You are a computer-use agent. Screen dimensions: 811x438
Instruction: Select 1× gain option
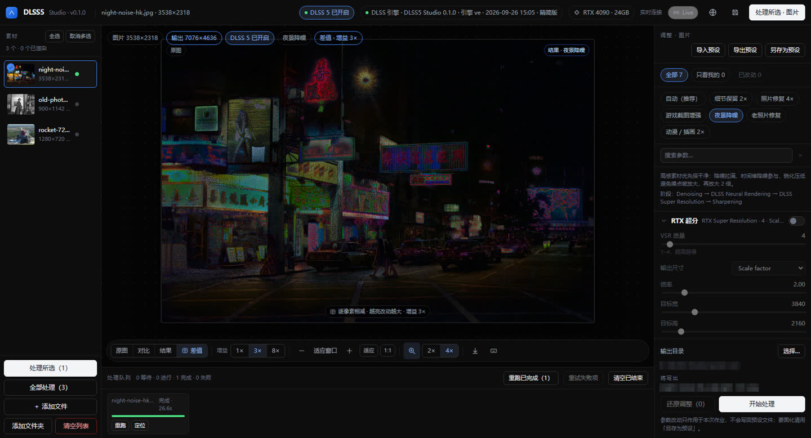[239, 351]
